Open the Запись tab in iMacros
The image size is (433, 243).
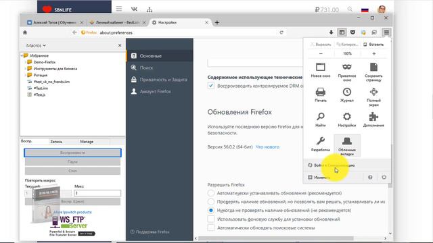[x=56, y=141]
